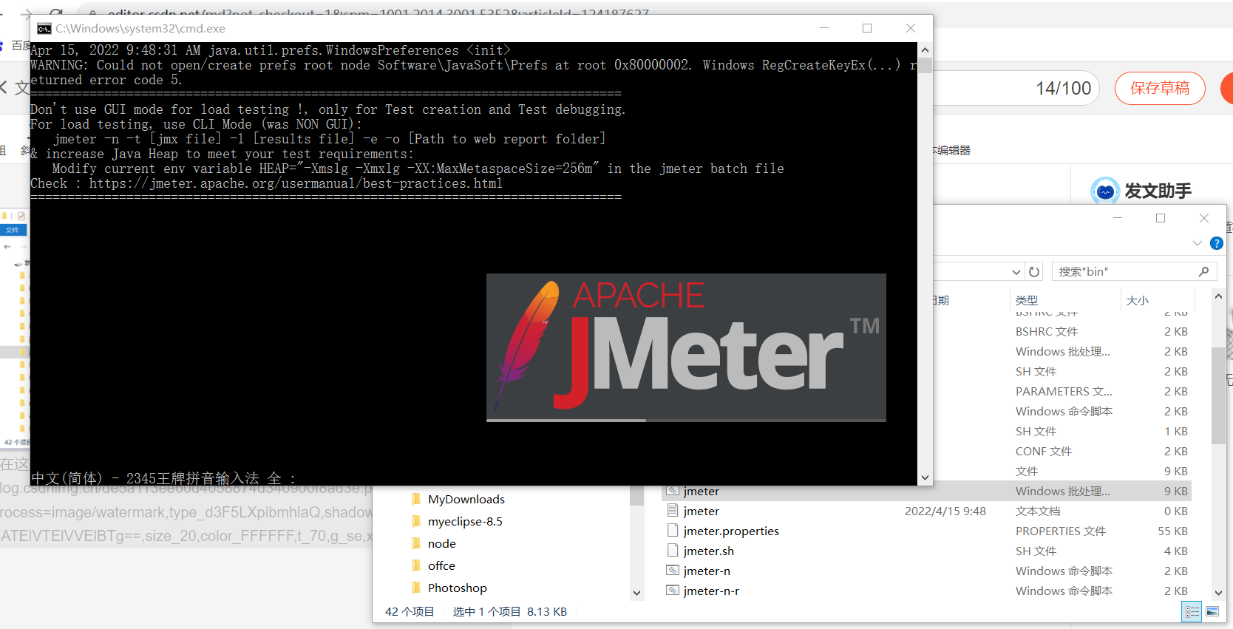This screenshot has height=629, width=1233.
Task: Maximize the cmd.exe window
Action: tap(867, 28)
